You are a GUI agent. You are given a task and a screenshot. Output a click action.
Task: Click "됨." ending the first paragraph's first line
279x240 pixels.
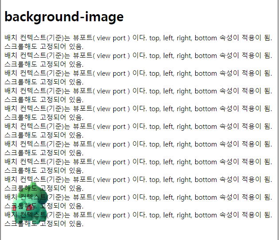point(268,38)
